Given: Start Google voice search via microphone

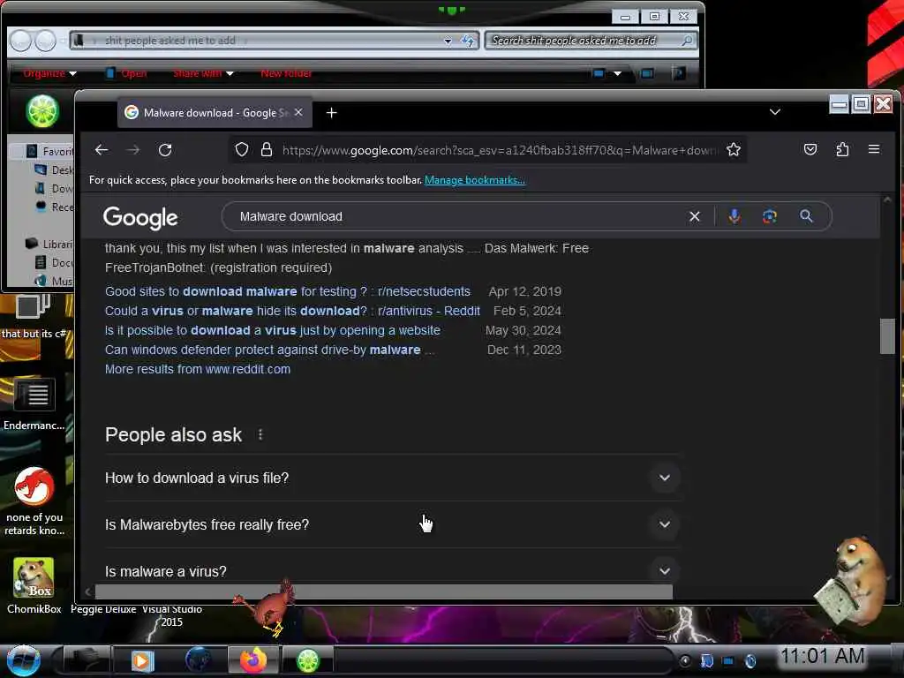Looking at the screenshot, I should [x=734, y=216].
